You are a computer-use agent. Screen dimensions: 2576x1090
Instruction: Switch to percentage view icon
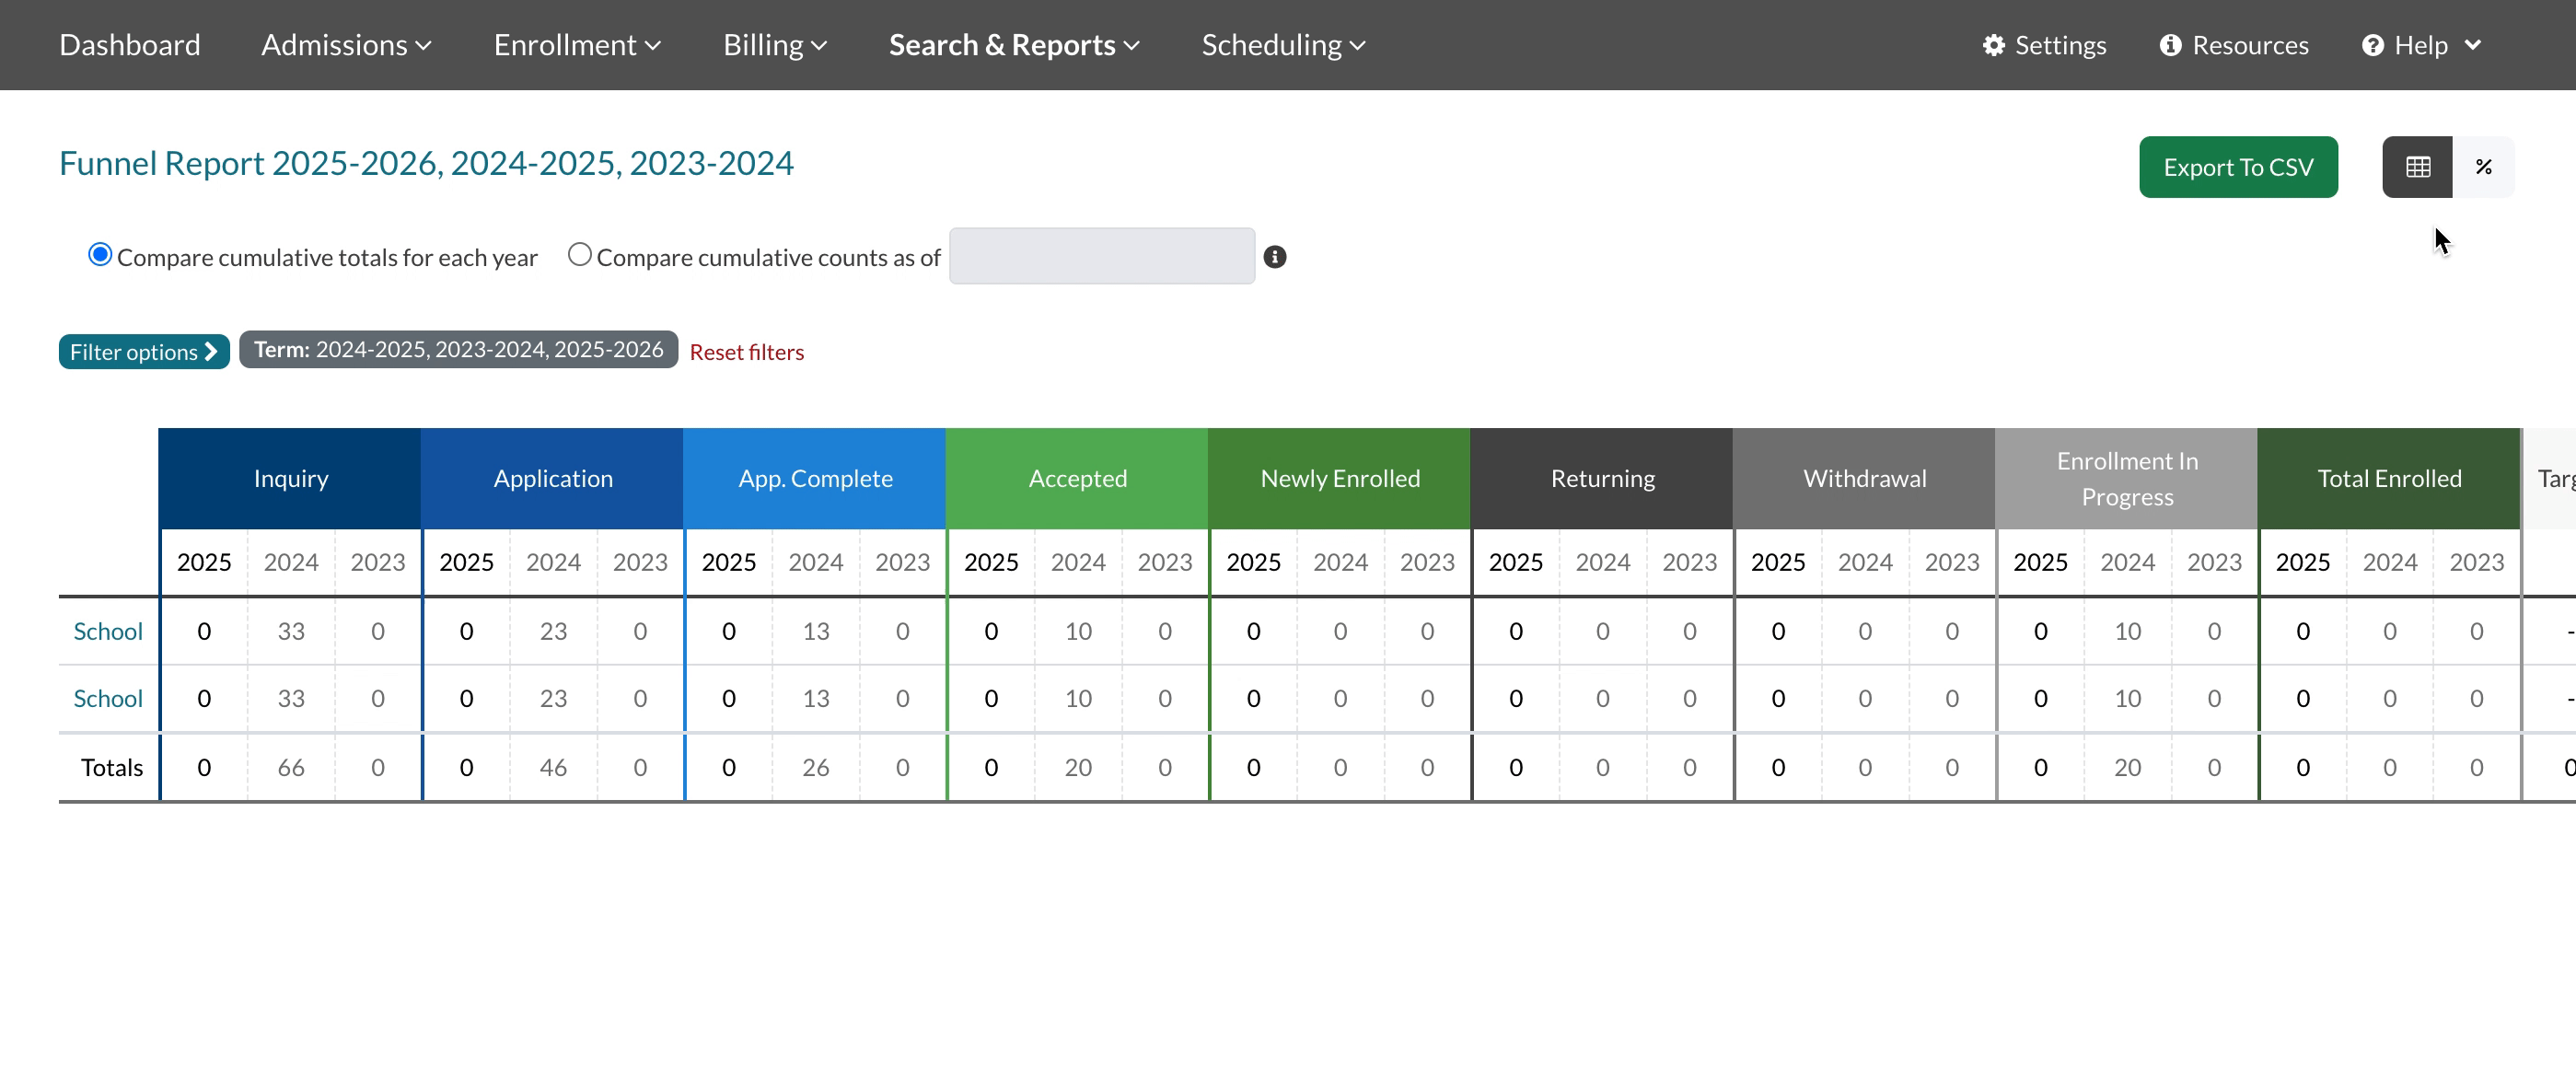[2483, 167]
